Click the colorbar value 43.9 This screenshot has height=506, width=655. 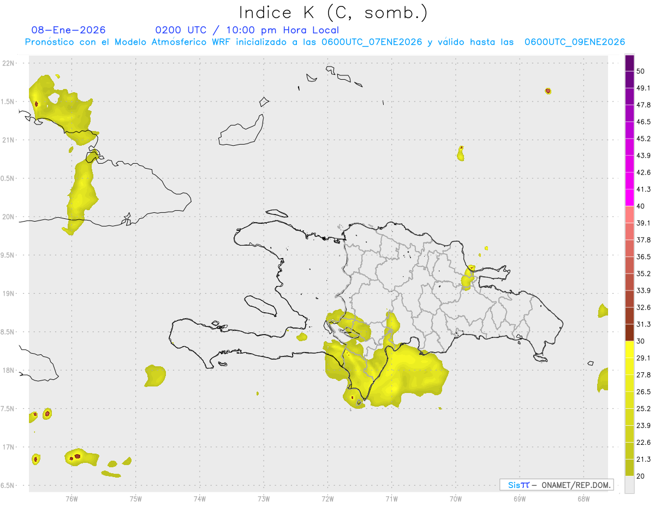coord(644,156)
